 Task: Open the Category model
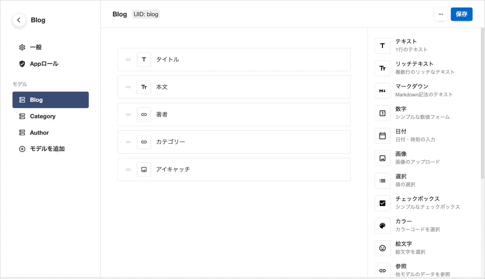click(42, 116)
